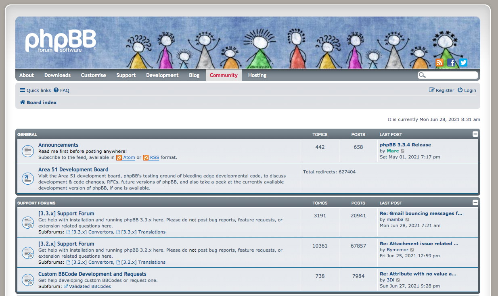This screenshot has width=498, height=296.
Task: Jump to mamba's latest post icon
Action: tap(407, 220)
